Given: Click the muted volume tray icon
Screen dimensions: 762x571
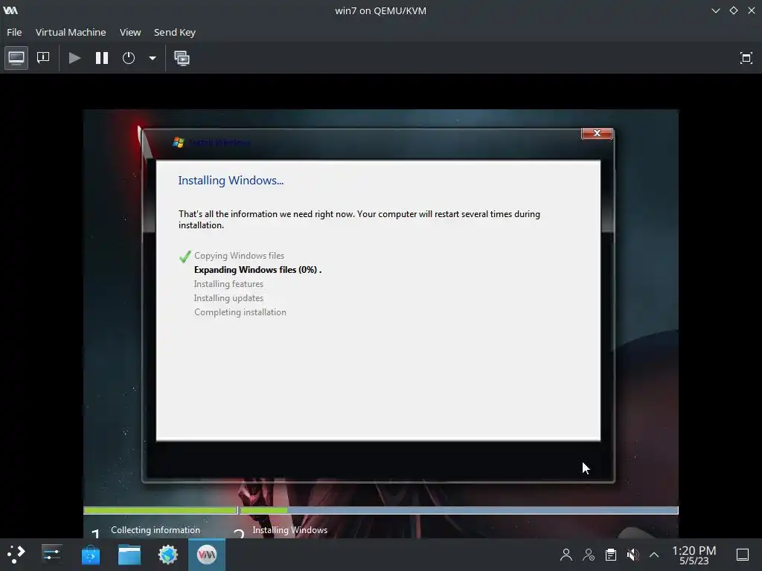Looking at the screenshot, I should [x=633, y=555].
